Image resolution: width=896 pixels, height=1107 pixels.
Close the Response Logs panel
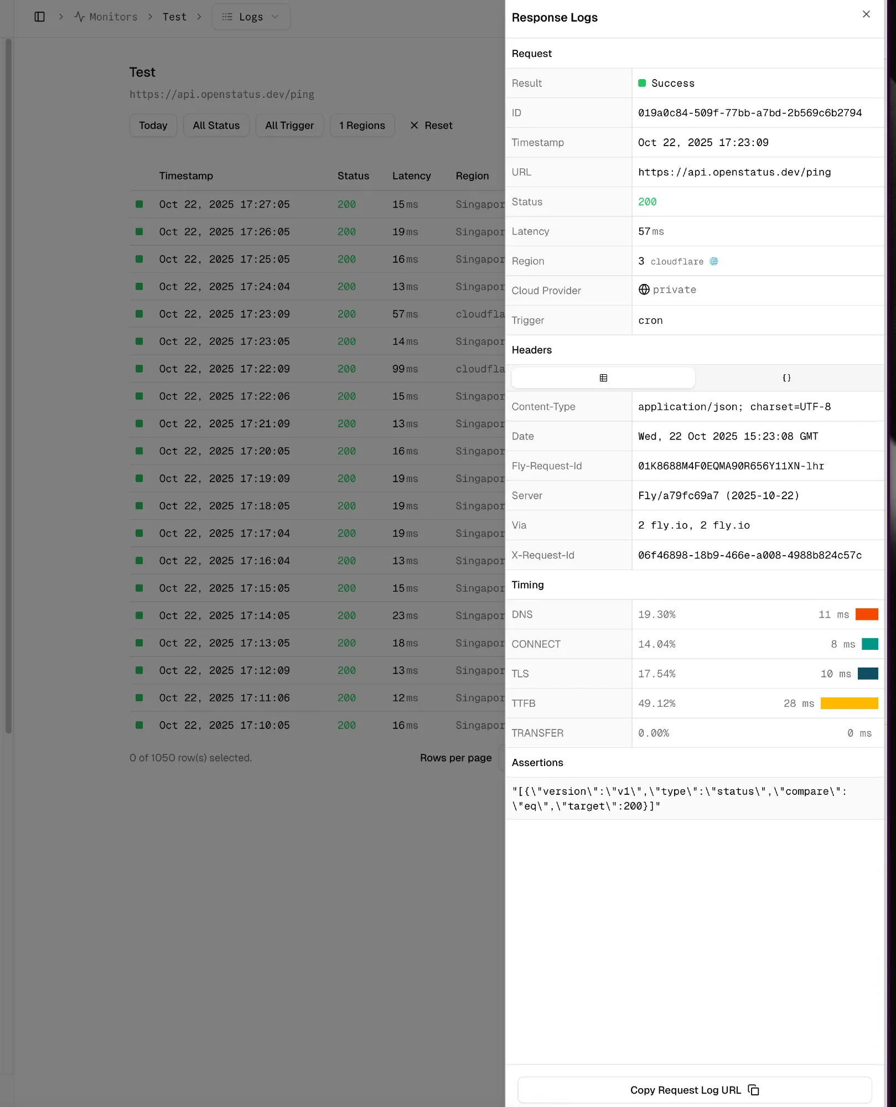(x=866, y=14)
